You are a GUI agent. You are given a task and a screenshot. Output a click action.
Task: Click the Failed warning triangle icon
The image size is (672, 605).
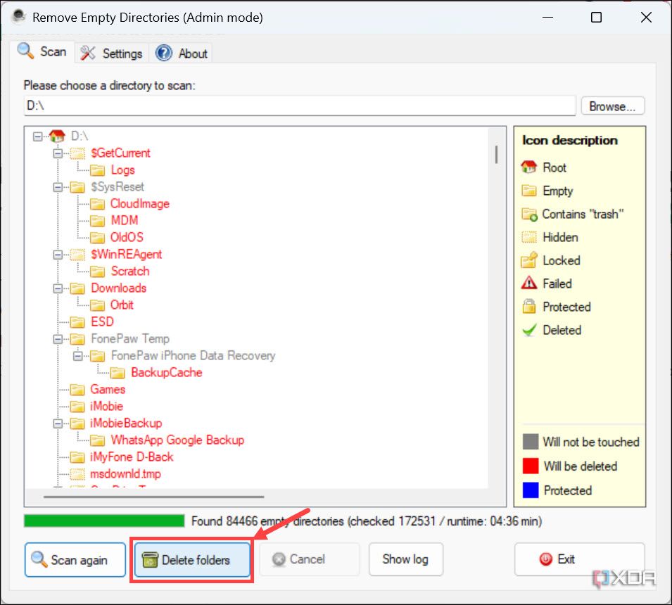(x=529, y=283)
